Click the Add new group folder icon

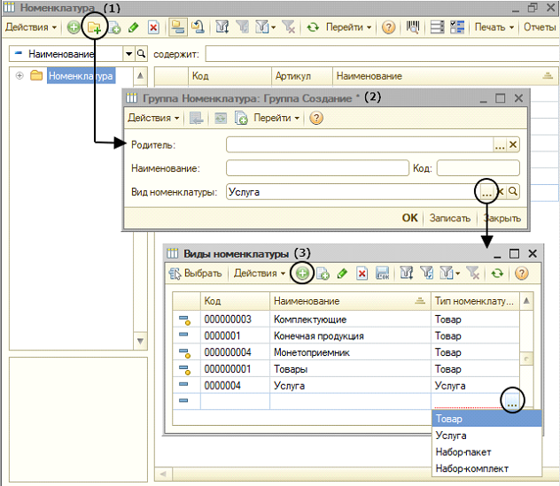[x=94, y=27]
